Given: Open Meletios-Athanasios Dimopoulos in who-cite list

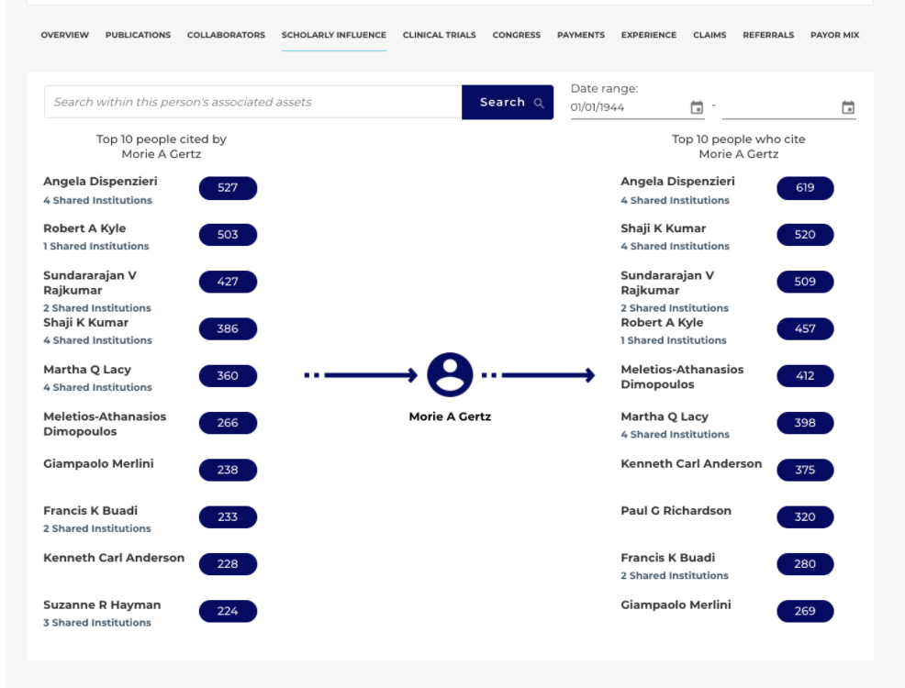Looking at the screenshot, I should 682,377.
